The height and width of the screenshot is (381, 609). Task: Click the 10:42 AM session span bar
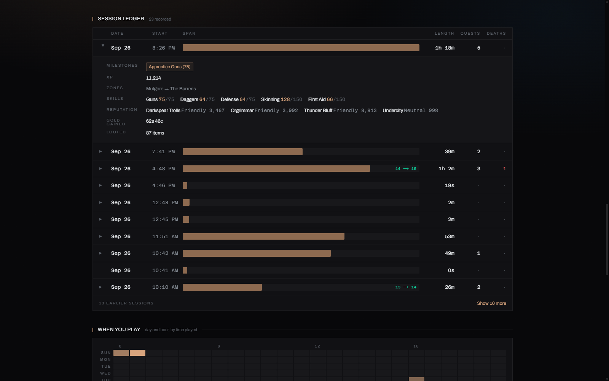coord(257,253)
